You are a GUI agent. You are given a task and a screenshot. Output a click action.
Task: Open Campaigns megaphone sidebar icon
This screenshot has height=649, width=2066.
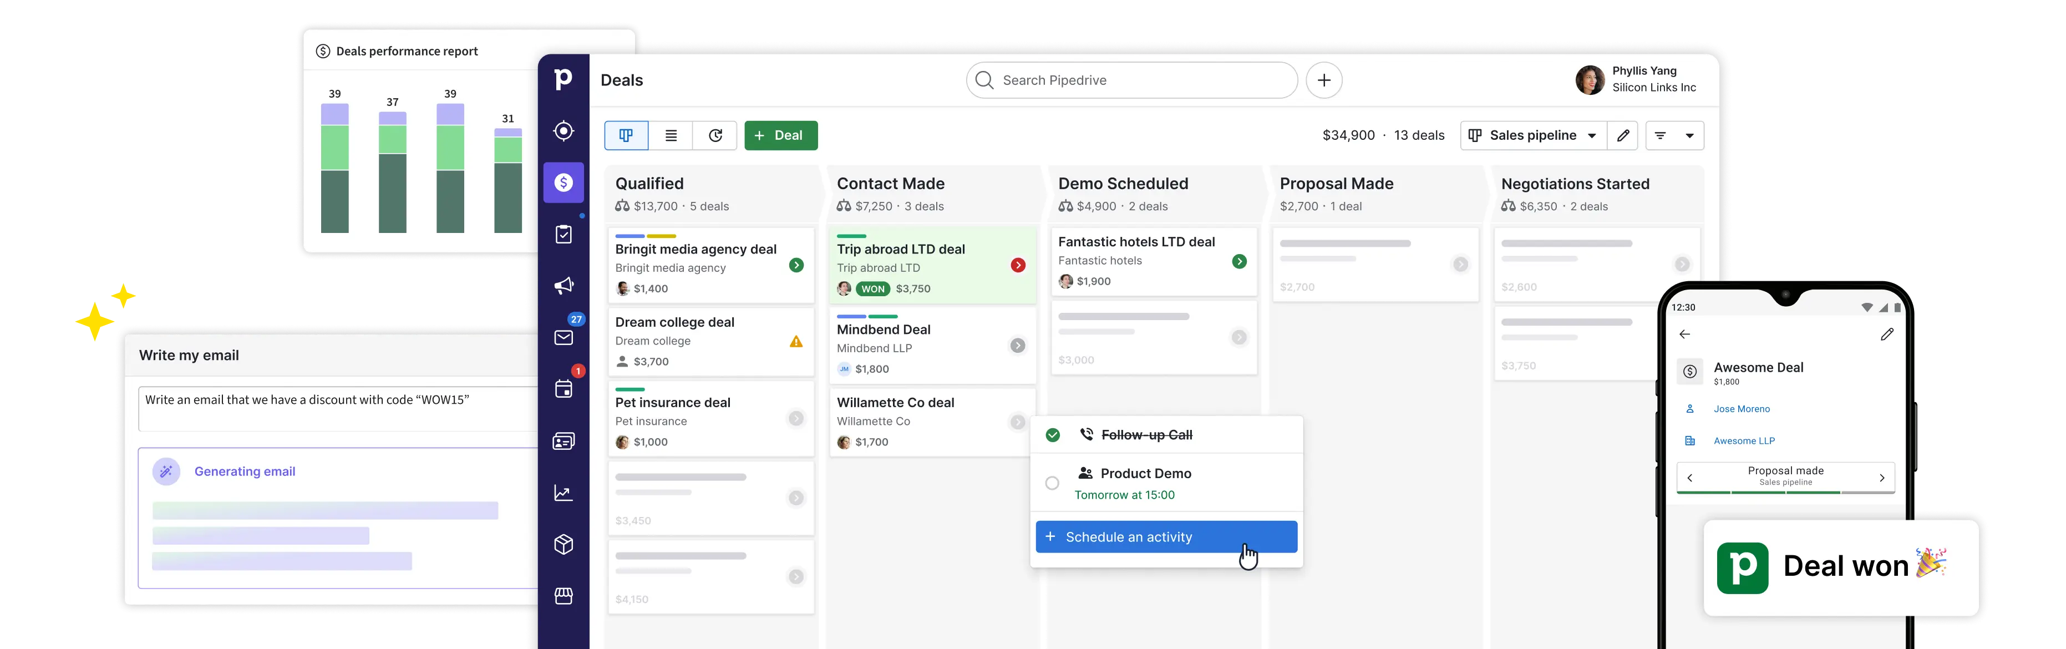[564, 286]
